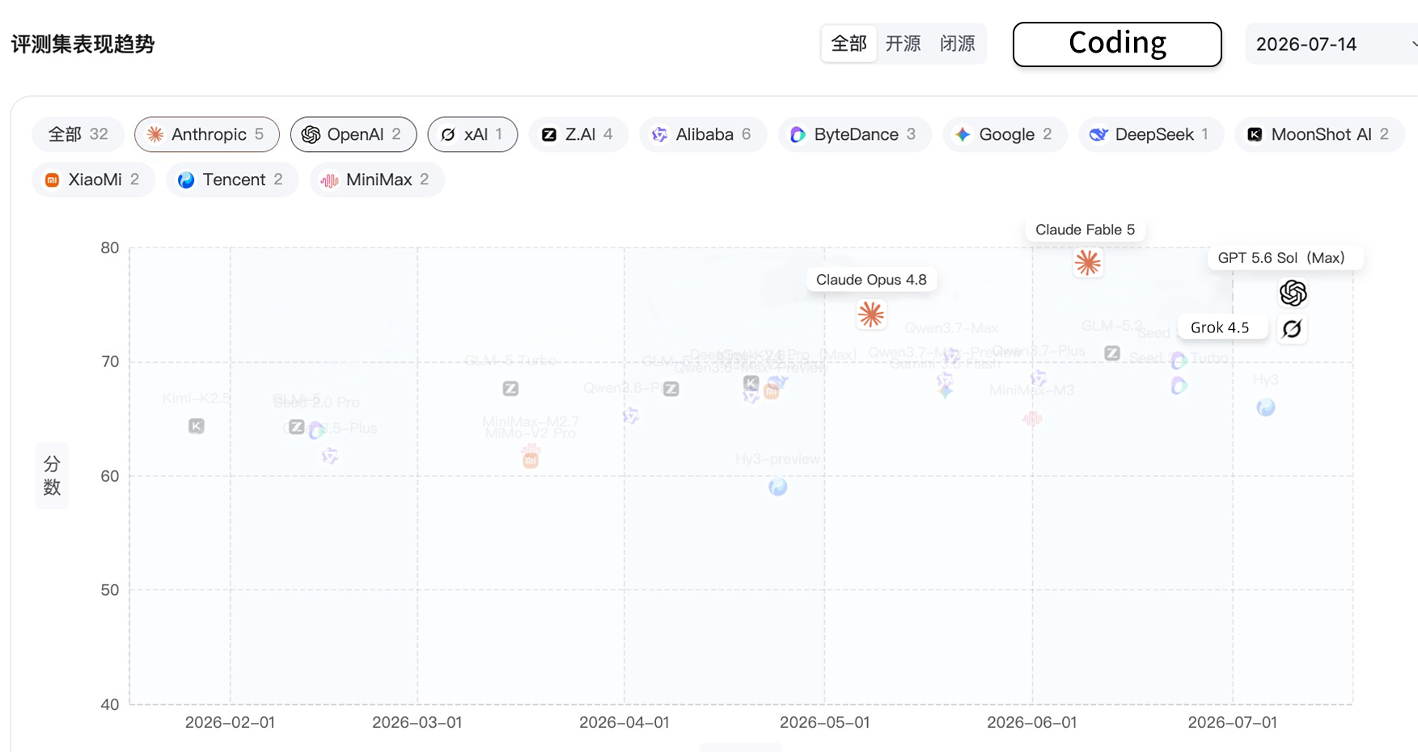Select the GPT 5.6 Sol (Max) OpenAI marker
Image resolution: width=1418 pixels, height=752 pixels.
[x=1293, y=293]
